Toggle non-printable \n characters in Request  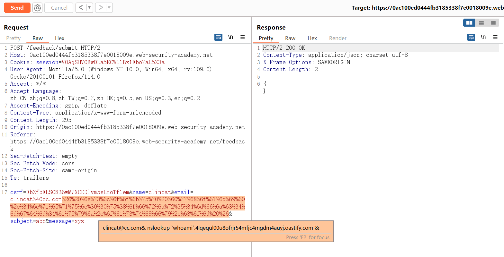pos(230,37)
